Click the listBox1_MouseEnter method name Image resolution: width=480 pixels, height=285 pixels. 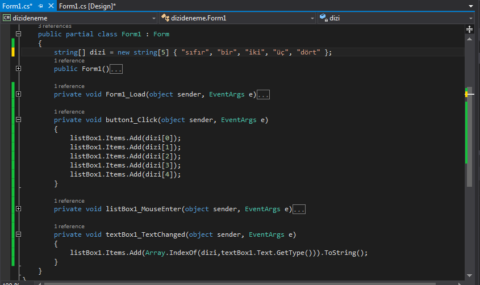click(144, 209)
